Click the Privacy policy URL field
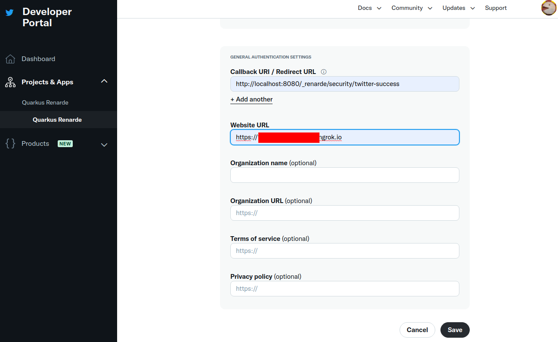The image size is (558, 342). coord(344,289)
